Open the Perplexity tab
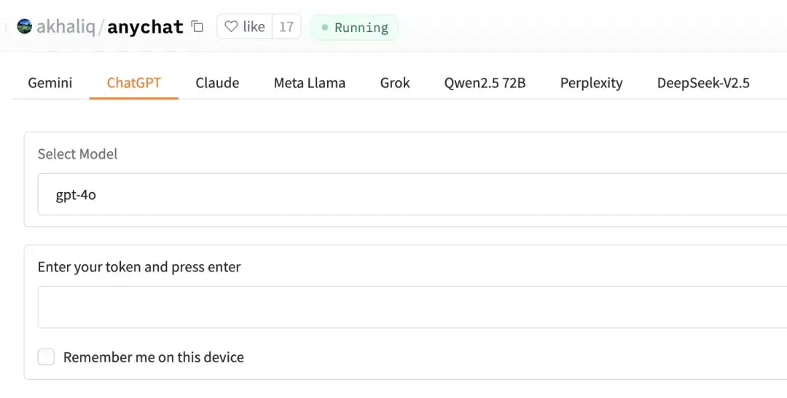This screenshot has width=787, height=398. tap(591, 83)
